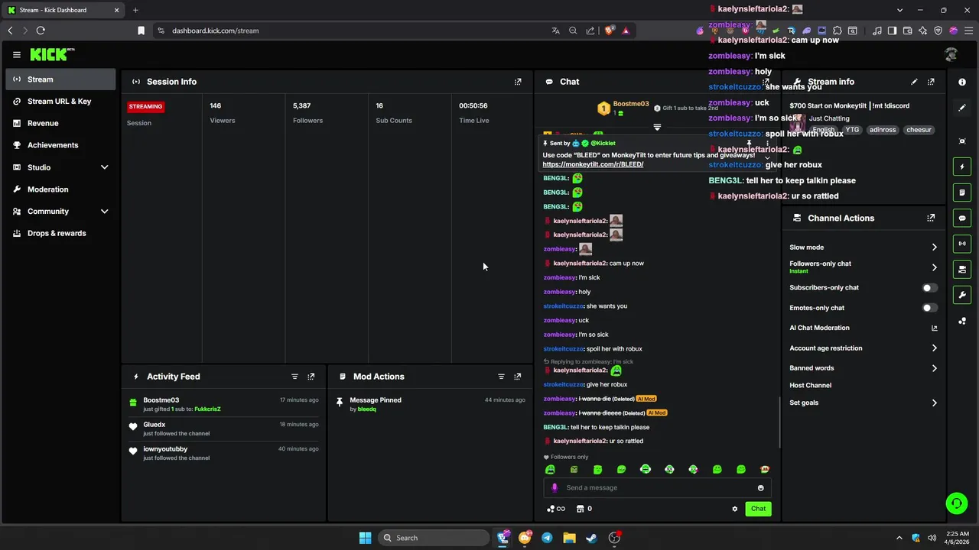The height and width of the screenshot is (550, 979).
Task: Click the Send a message input field
Action: click(658, 488)
